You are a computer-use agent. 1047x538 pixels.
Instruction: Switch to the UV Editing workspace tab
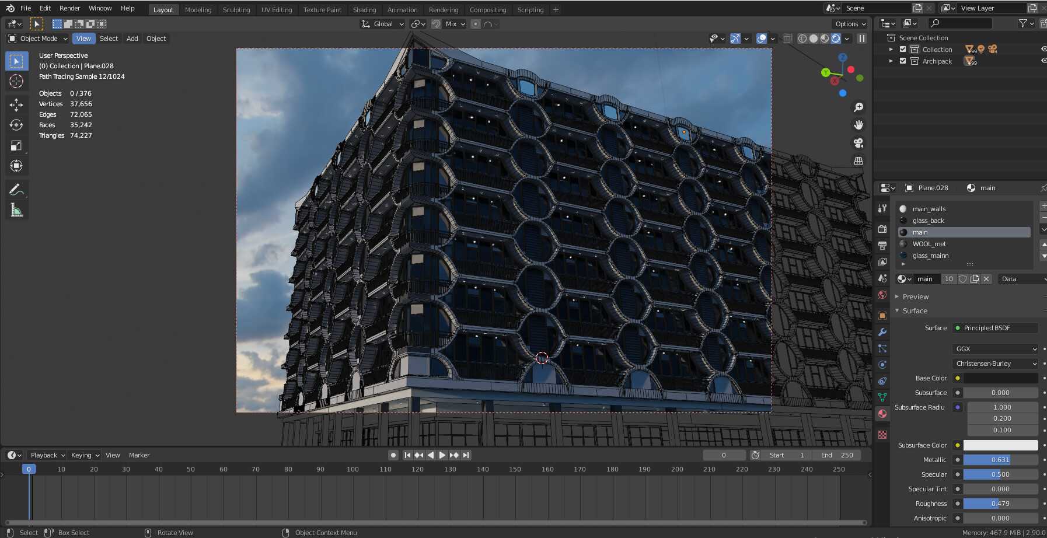(277, 10)
